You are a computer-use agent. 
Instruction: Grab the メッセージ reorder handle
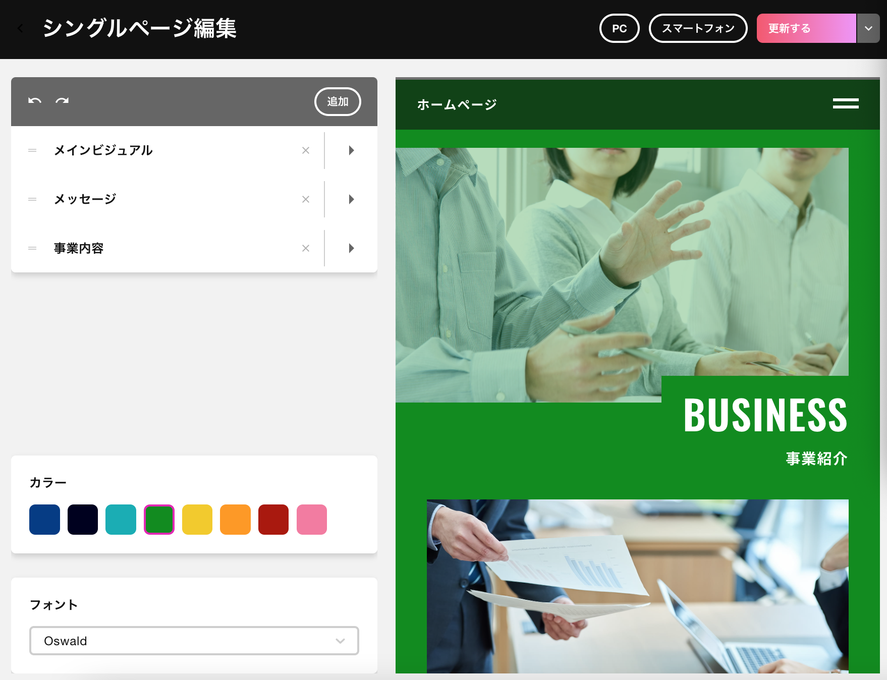coord(32,199)
